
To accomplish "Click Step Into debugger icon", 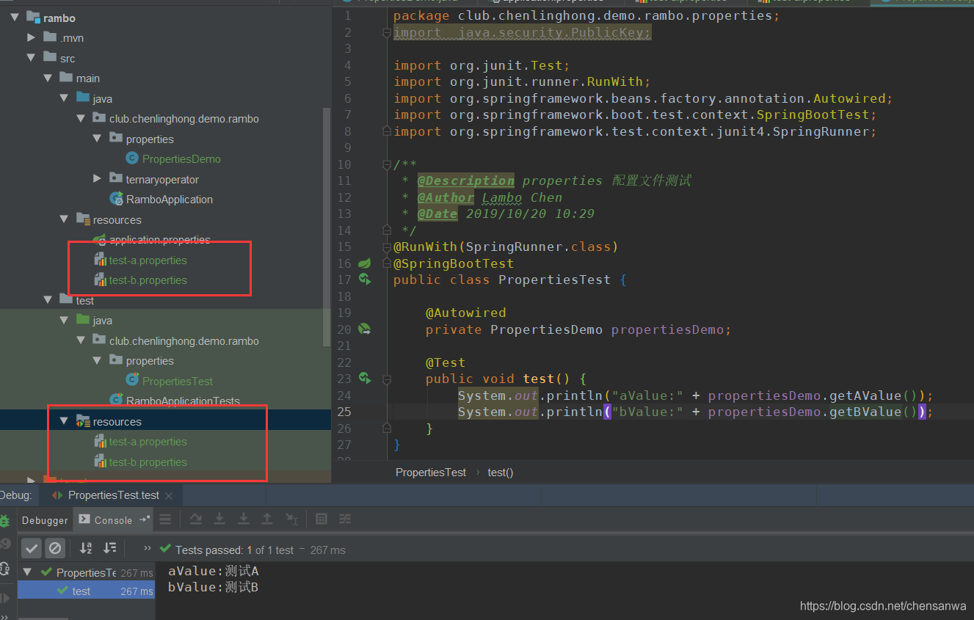I will click(x=219, y=519).
